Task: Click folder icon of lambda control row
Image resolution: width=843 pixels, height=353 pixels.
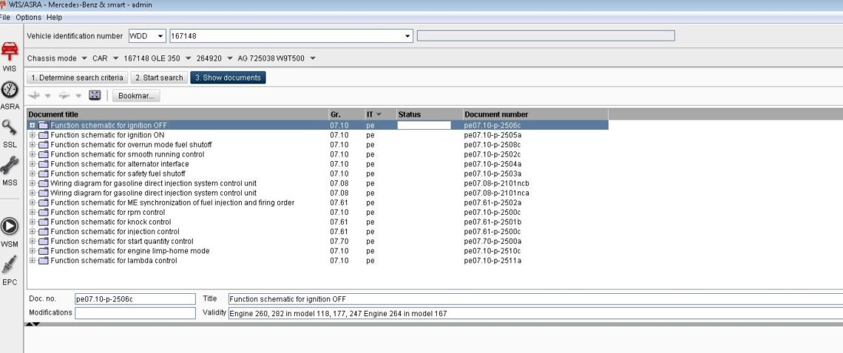Action: [43, 261]
